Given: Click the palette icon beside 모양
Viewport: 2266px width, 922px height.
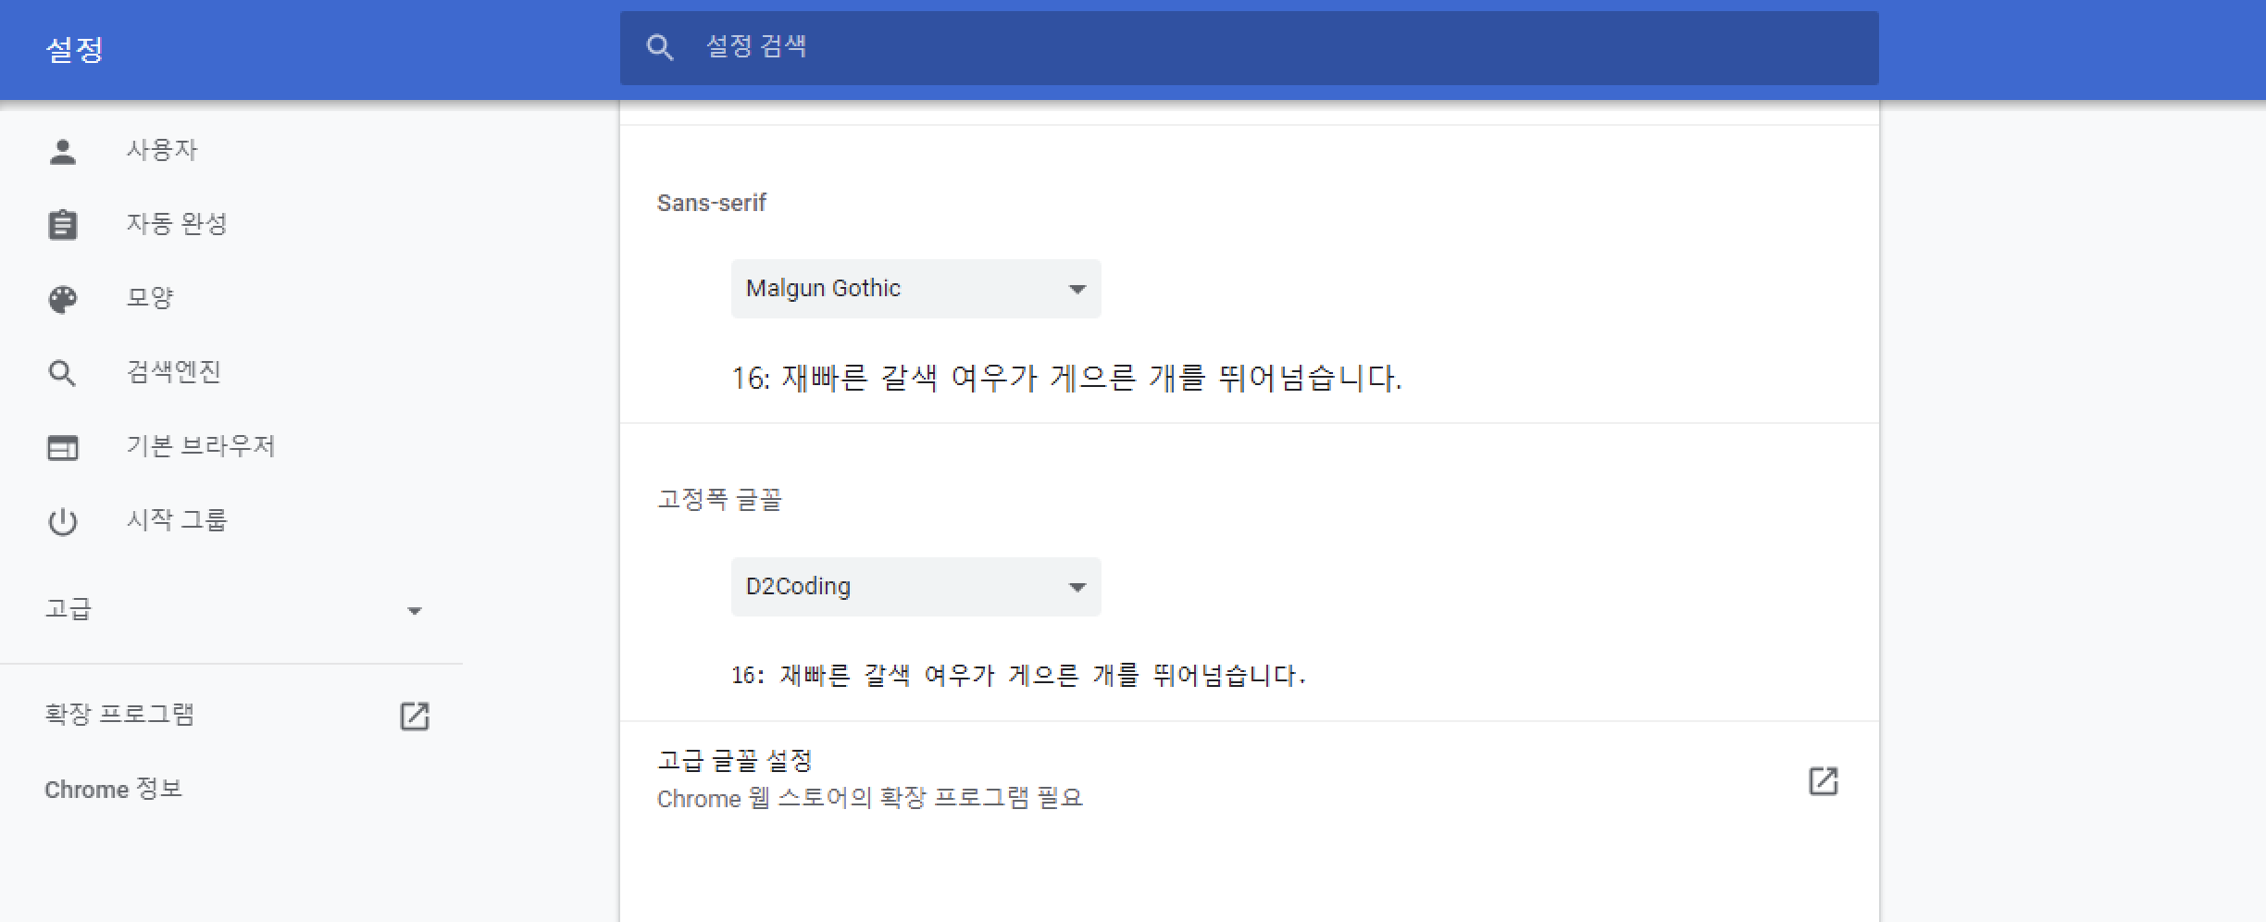Looking at the screenshot, I should pyautogui.click(x=63, y=299).
